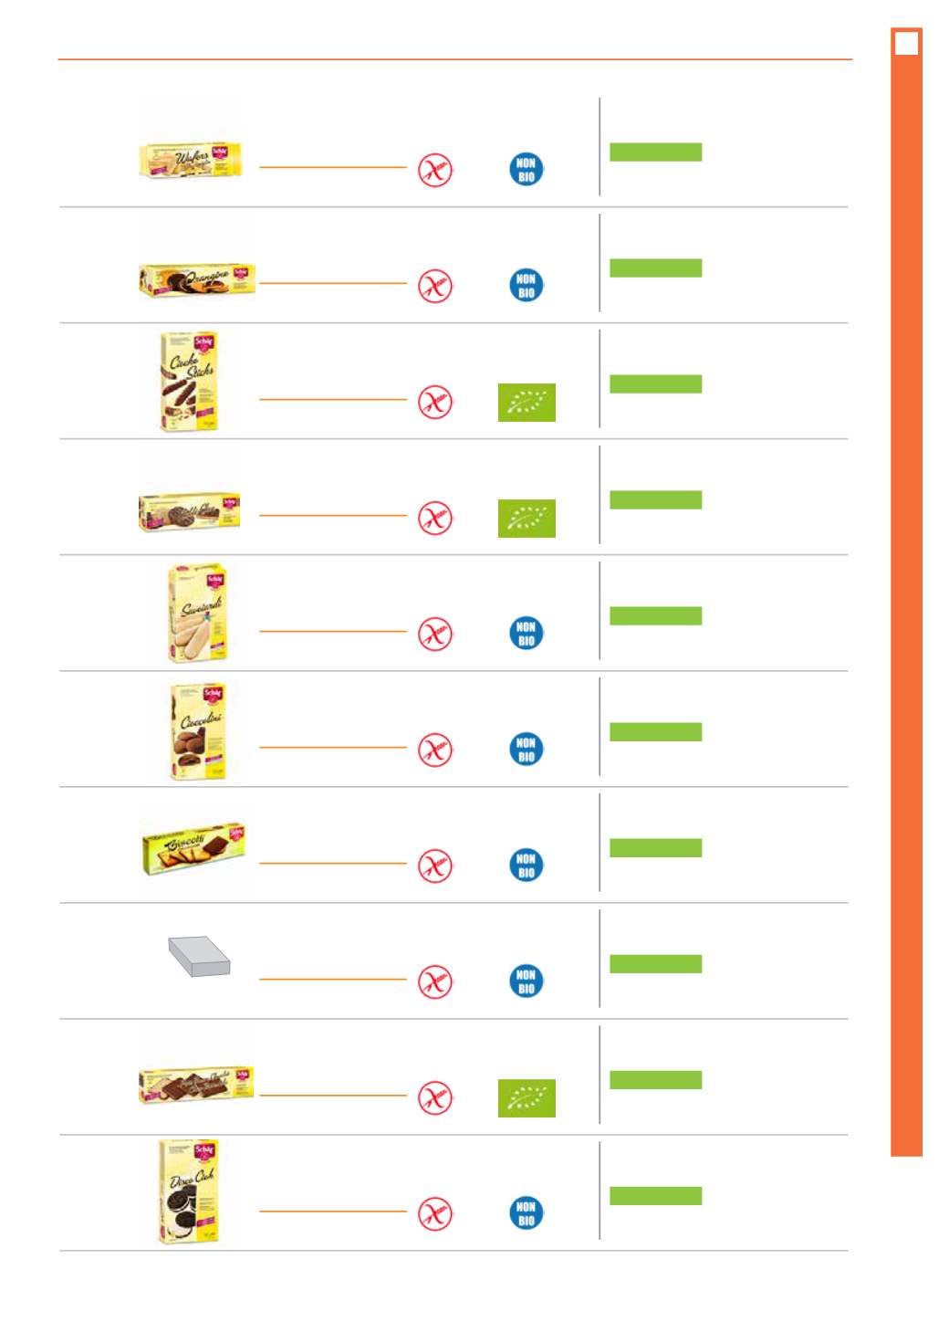This screenshot has height=1343, width=949.
Task: Click the NON BIO badge beside Cioccolini
Action: 527,749
